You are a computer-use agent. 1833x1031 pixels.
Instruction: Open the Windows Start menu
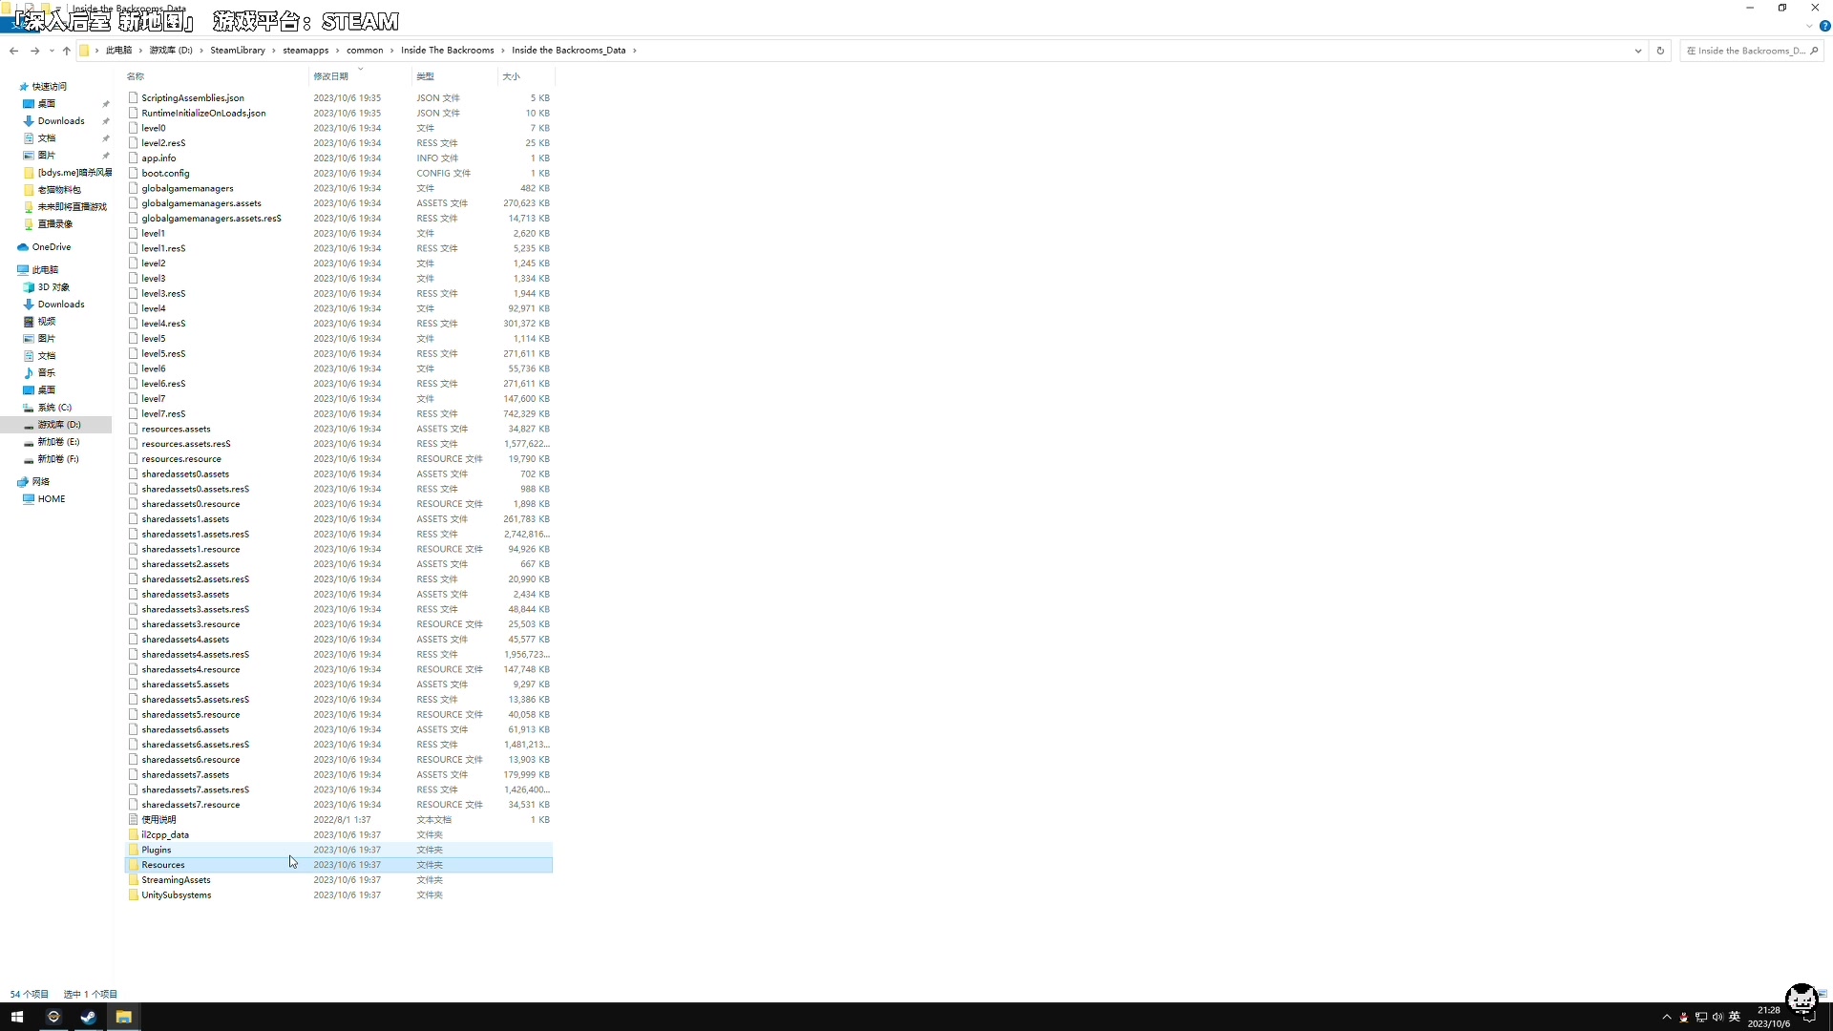point(17,1017)
